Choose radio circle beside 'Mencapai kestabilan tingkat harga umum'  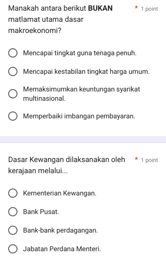tap(13, 72)
